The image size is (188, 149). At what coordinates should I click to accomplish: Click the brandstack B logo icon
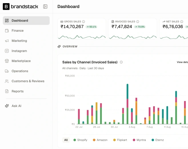point(6,7)
